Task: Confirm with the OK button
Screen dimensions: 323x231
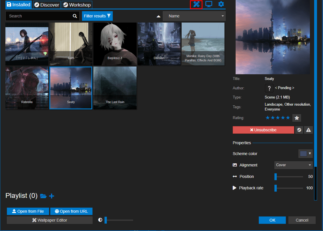Action: 272,220
